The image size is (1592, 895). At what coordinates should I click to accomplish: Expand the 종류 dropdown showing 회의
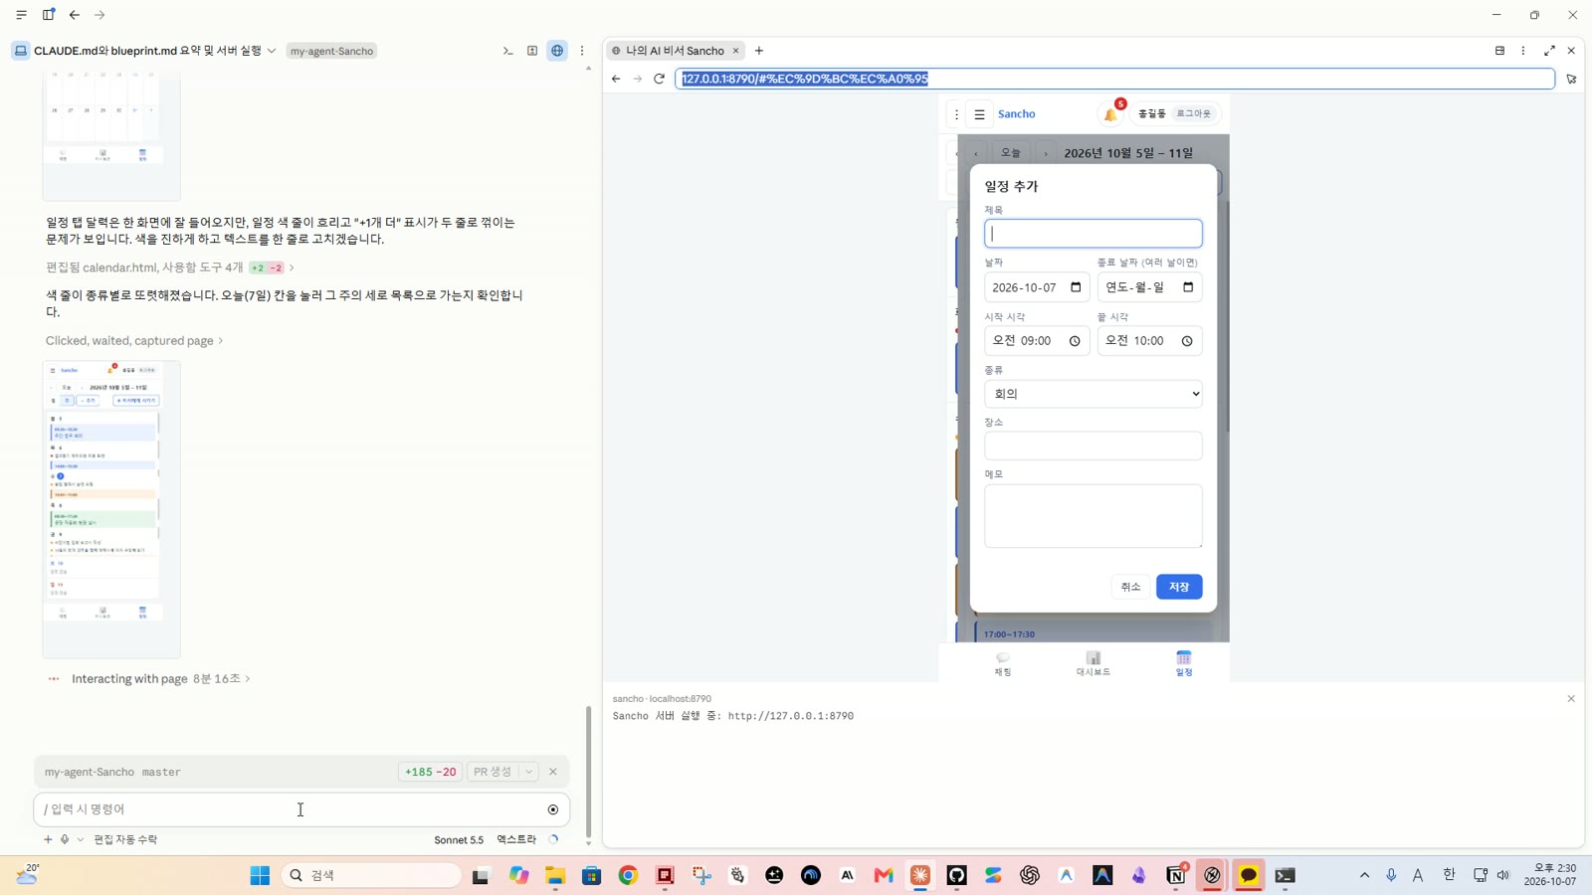1094,394
